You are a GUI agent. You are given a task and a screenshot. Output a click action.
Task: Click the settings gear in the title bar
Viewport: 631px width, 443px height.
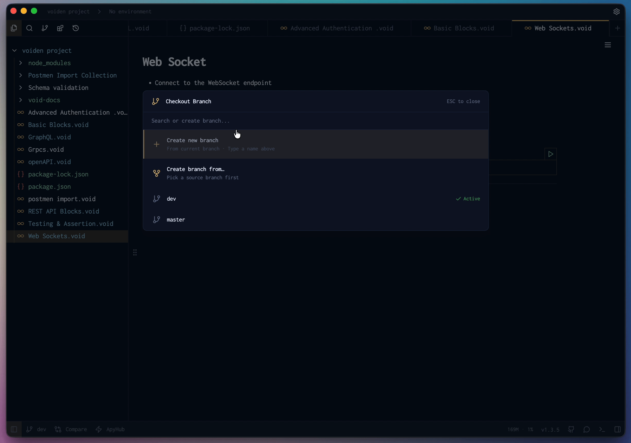point(617,12)
